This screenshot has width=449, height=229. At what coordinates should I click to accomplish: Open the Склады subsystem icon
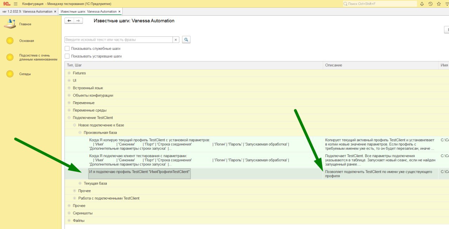pyautogui.click(x=10, y=74)
